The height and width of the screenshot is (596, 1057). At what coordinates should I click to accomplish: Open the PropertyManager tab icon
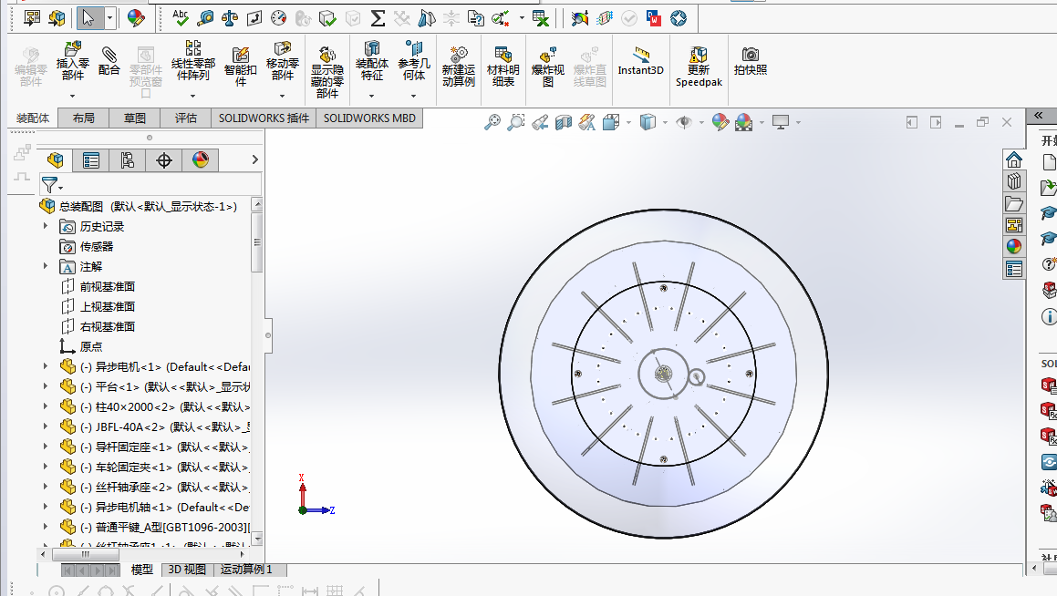(x=91, y=161)
